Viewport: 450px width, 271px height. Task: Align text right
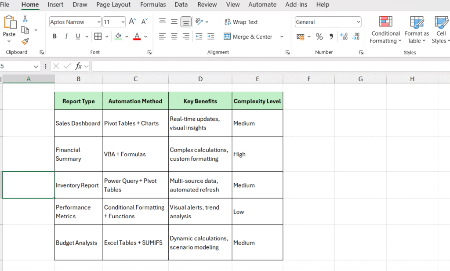click(186, 36)
